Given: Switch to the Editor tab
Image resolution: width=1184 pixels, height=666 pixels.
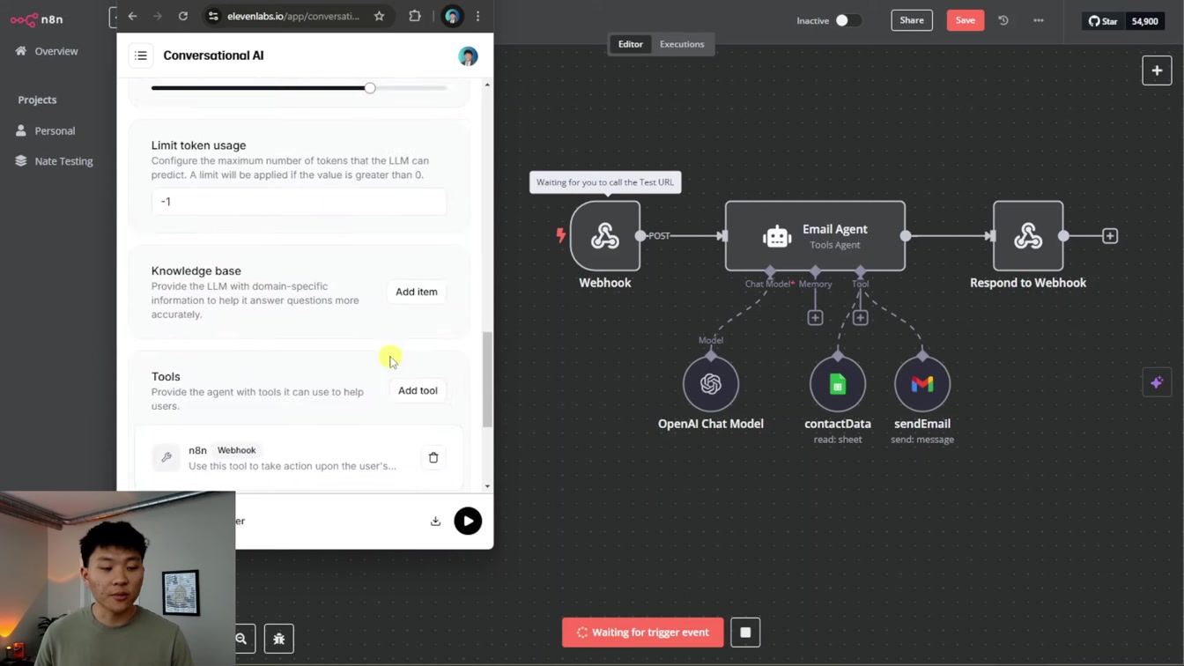Looking at the screenshot, I should point(631,44).
